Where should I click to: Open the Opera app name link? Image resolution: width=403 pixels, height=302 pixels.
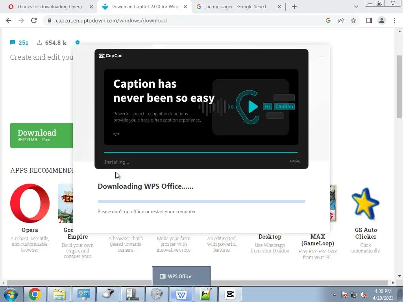(x=30, y=230)
